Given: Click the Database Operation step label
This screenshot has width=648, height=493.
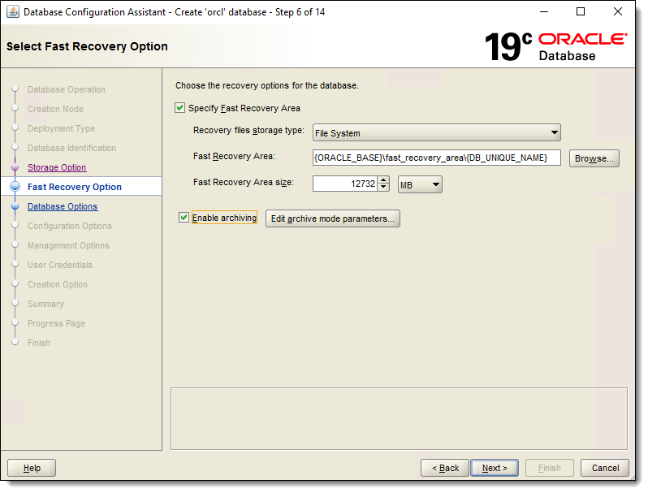Looking at the screenshot, I should pos(67,89).
